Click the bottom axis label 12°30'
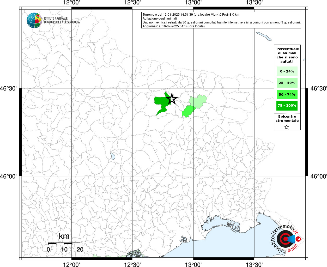327x267 pixels. [132, 264]
